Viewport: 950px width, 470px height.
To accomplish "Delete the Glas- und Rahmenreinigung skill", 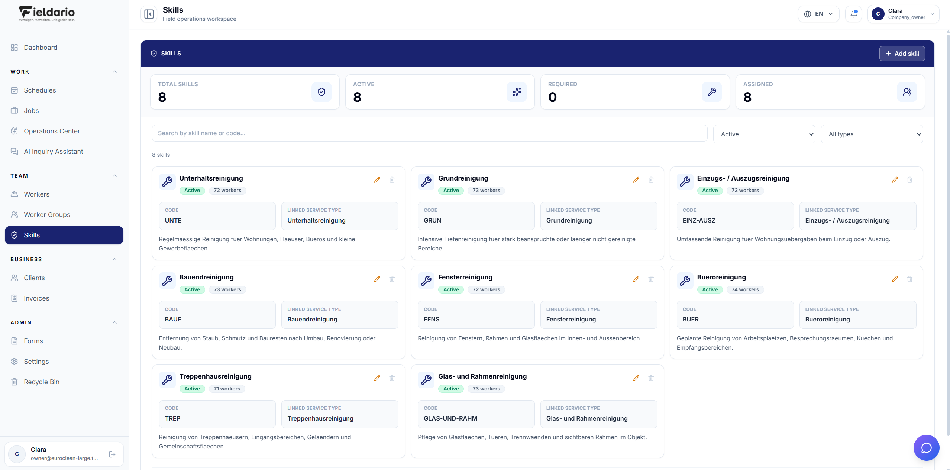I will [x=651, y=378].
